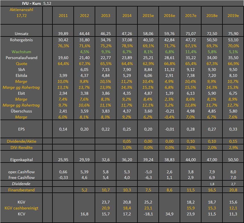Select KGV value 25,2
The height and width of the screenshot is (223, 244).
[148, 202]
